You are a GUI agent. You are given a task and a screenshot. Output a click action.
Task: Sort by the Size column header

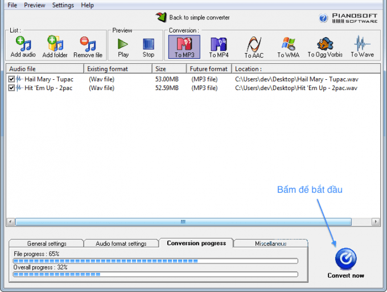(x=170, y=69)
